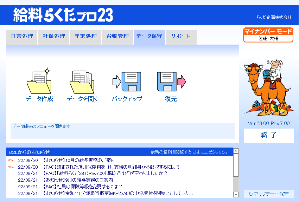Screen dimensions: 299x202
Task: Click the データを開く folder icon
Action: pyautogui.click(x=82, y=82)
